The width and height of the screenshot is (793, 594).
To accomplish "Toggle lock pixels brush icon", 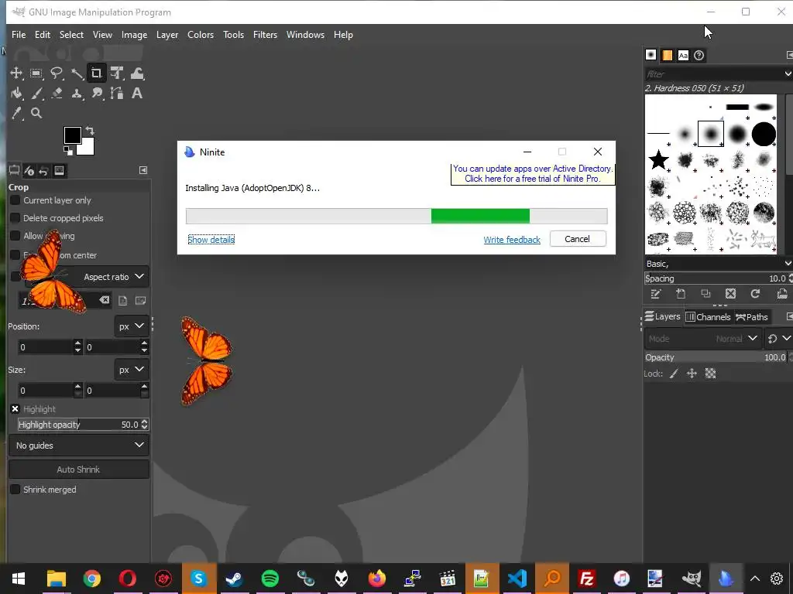I will 674,374.
